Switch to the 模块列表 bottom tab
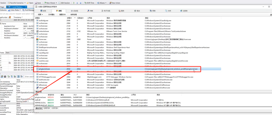Screen dimensions: 272x115 (39, 108)
